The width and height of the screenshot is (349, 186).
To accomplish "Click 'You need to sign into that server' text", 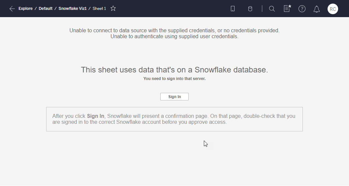I will (174, 79).
